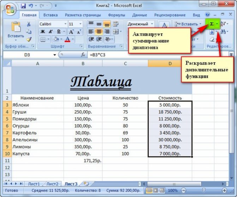
Task: Align text to middle of cell
Action: (x=99, y=24)
